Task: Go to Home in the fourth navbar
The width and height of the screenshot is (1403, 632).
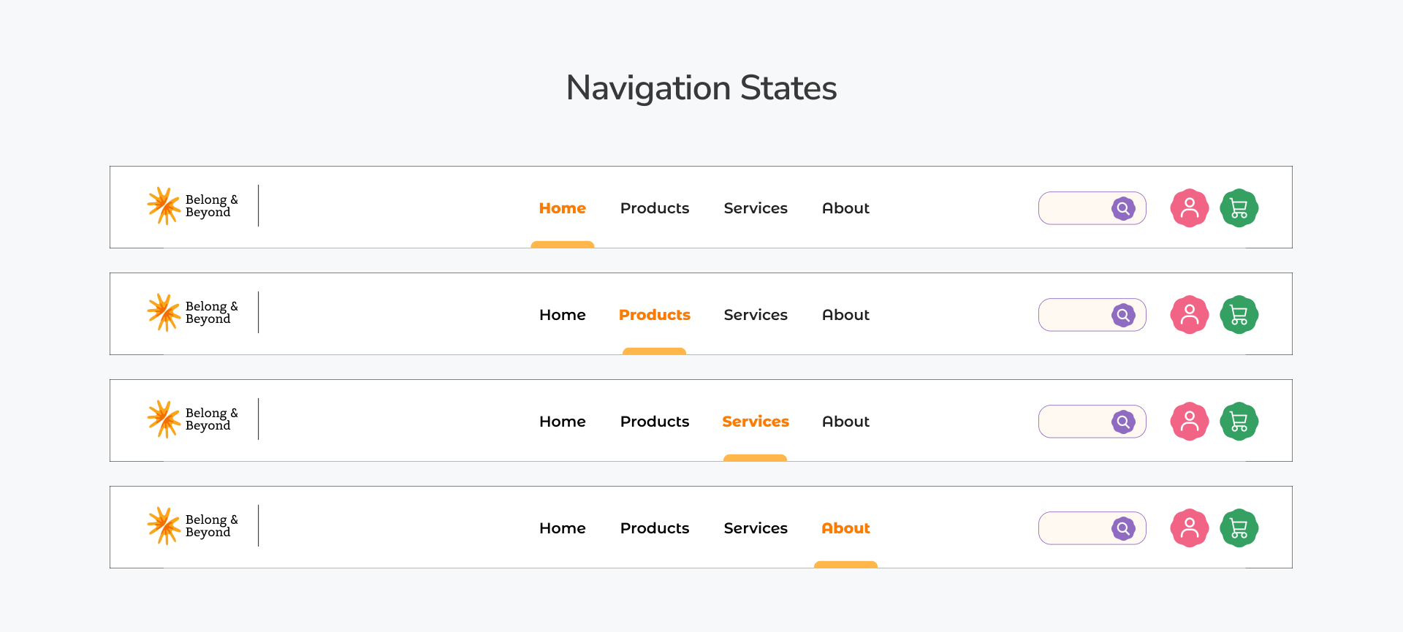Action: [562, 528]
